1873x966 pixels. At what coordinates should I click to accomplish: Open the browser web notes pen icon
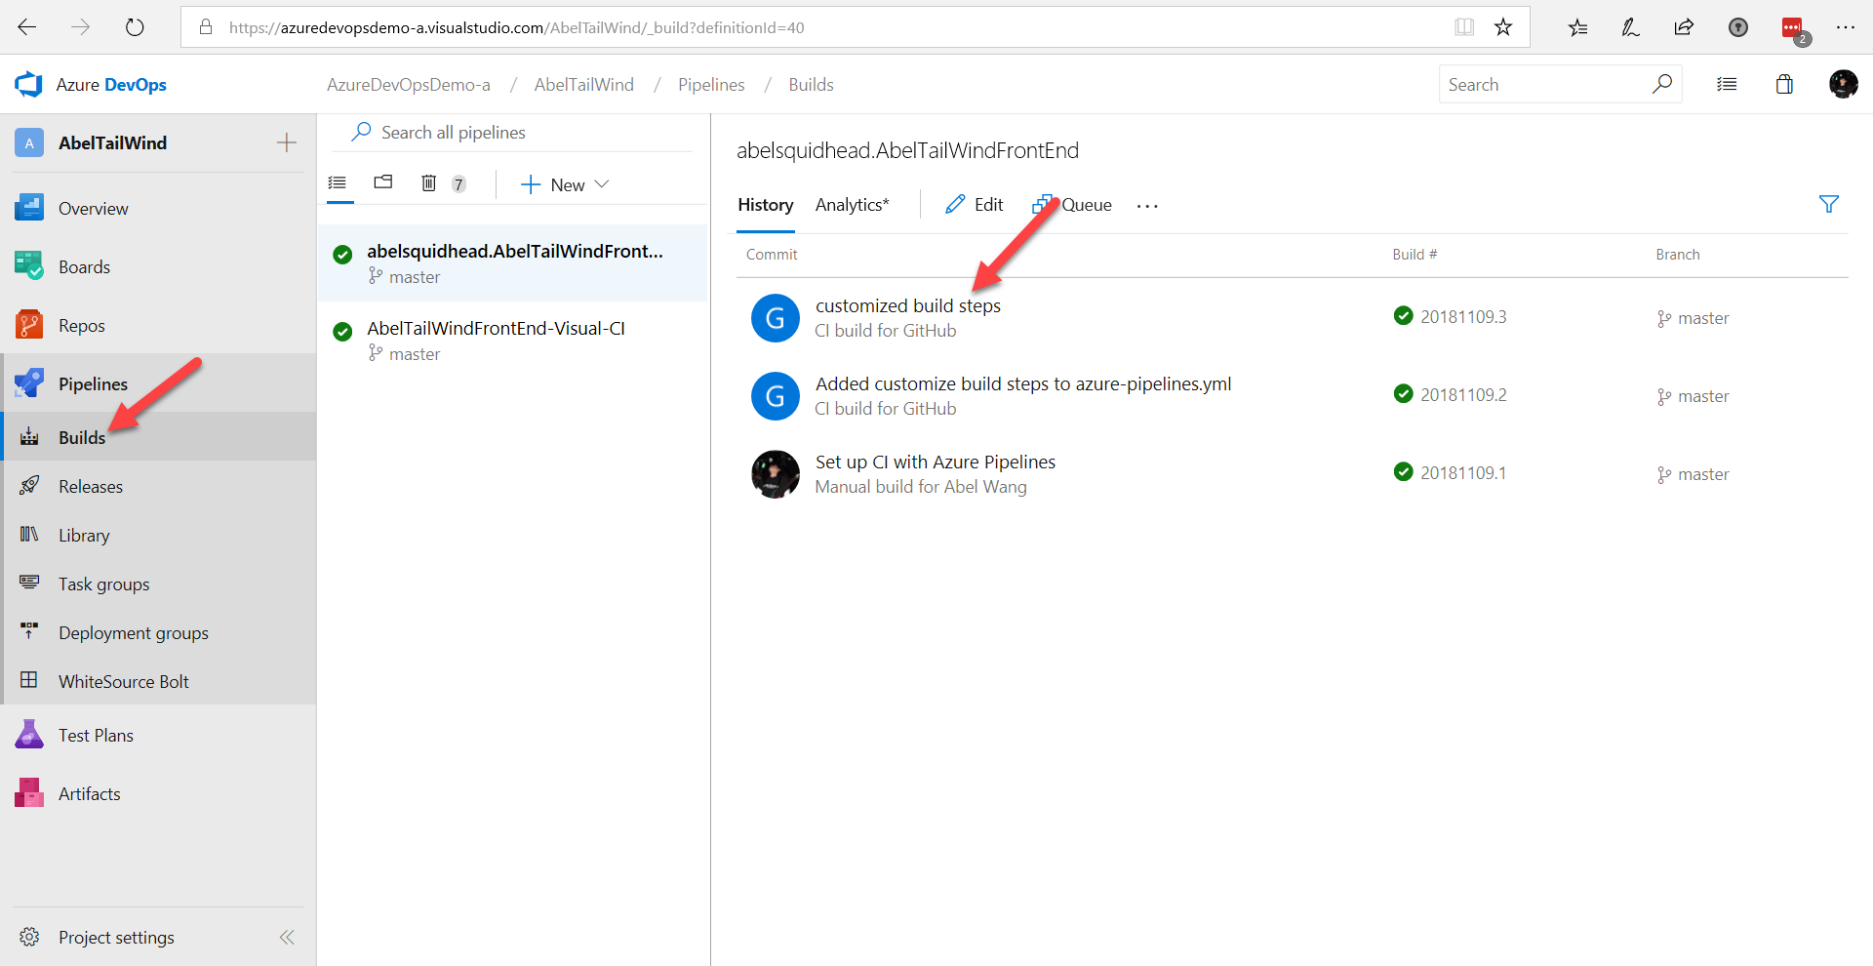click(1631, 27)
